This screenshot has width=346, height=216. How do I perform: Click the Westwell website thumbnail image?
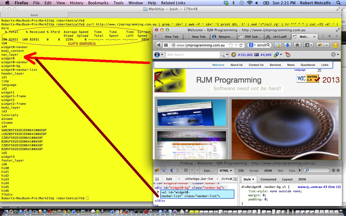tap(192, 113)
